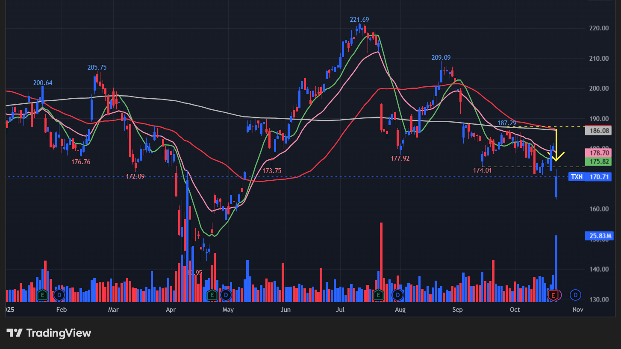Click the 221.69 high price annotation
621x349 pixels.
tap(359, 20)
